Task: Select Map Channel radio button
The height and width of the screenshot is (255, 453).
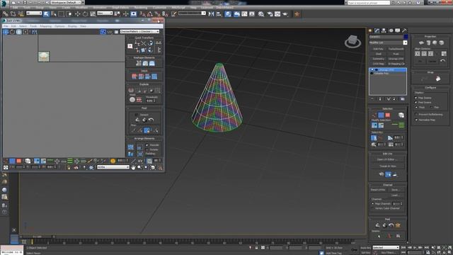Action: click(373, 204)
